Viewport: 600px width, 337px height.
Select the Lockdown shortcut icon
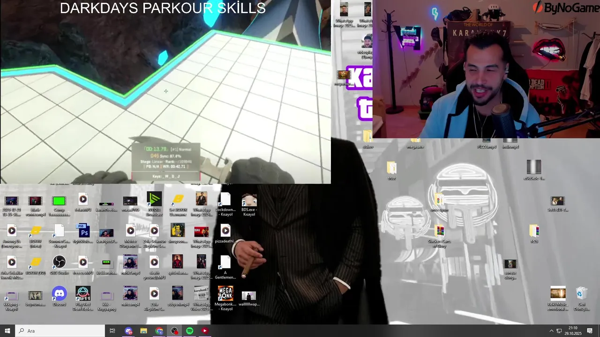[x=225, y=200]
